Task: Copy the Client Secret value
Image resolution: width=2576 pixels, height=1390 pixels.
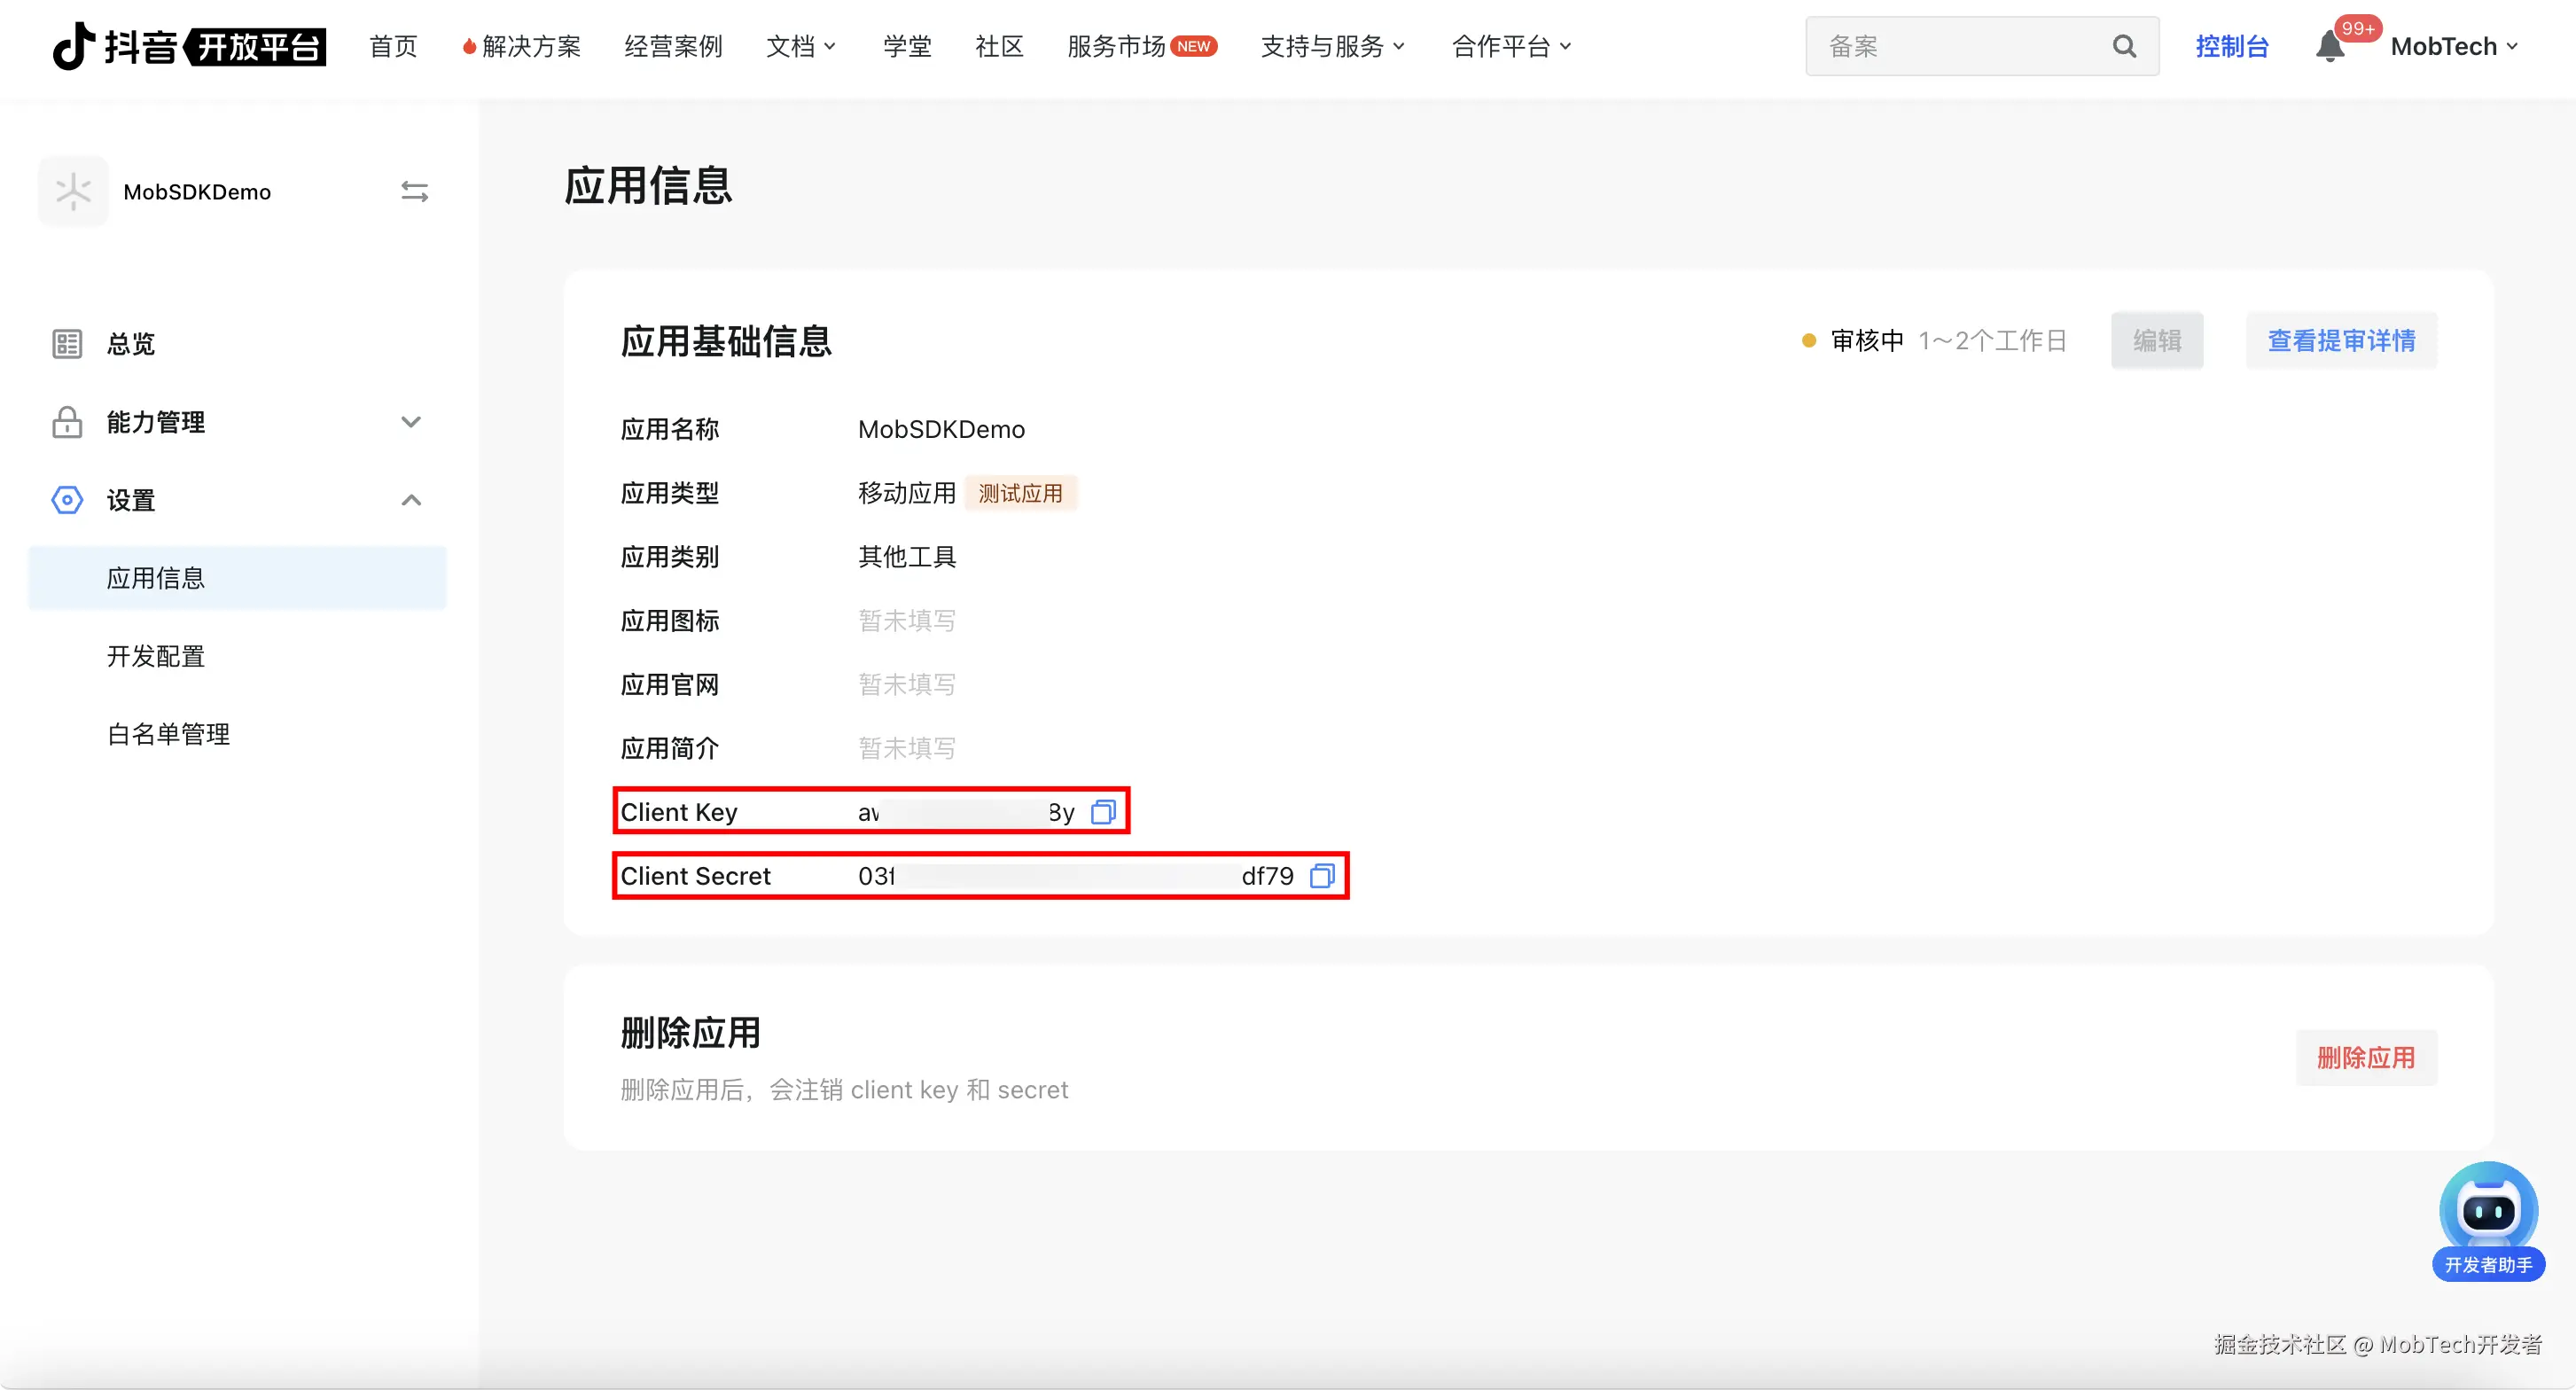Action: point(1322,876)
